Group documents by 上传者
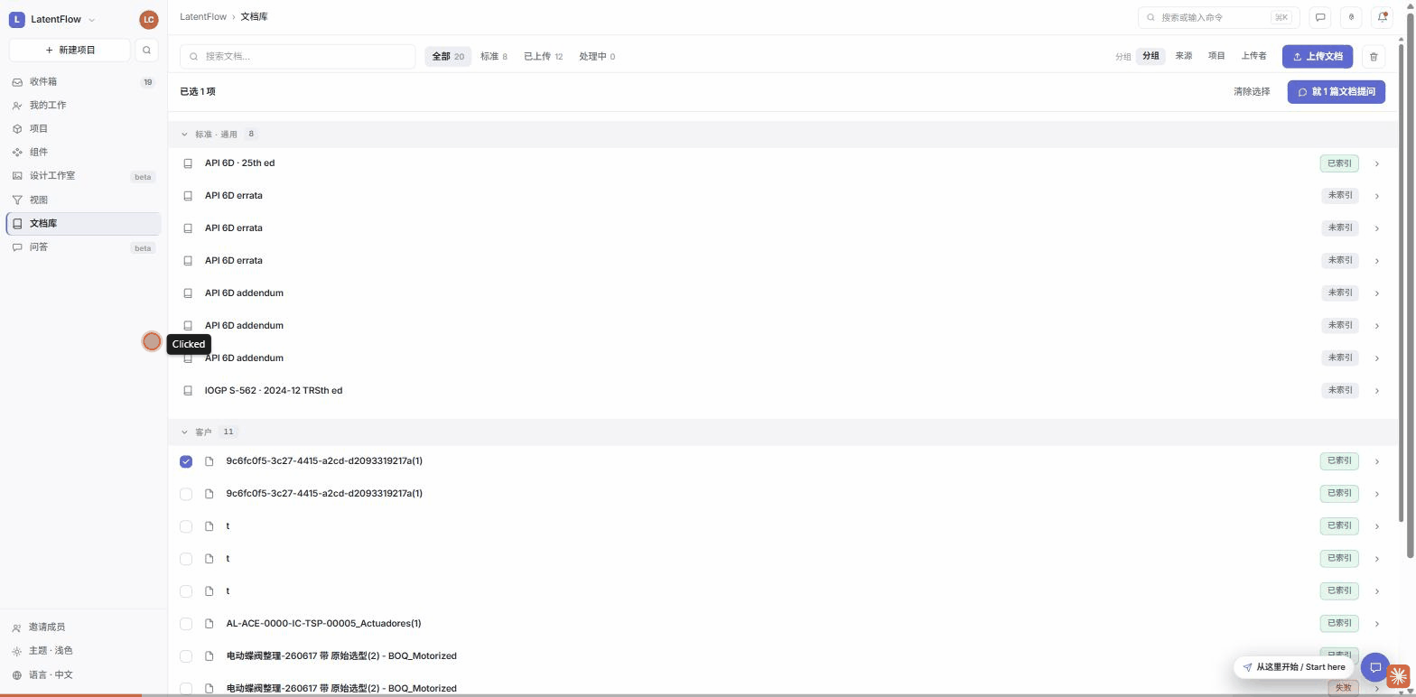This screenshot has height=697, width=1416. click(1253, 56)
